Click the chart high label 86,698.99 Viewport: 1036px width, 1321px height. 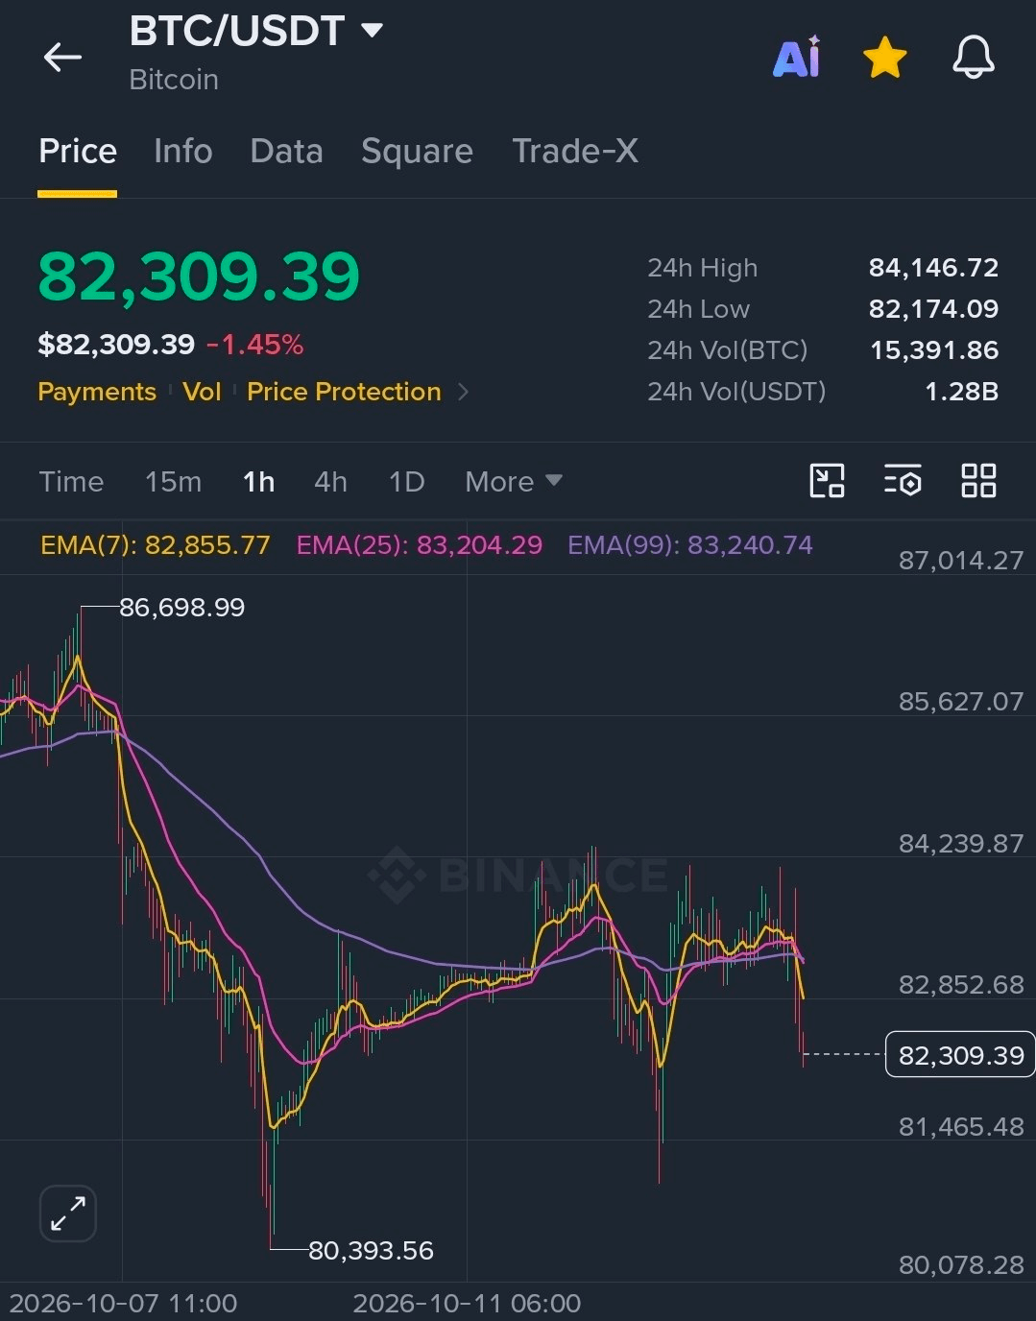181,608
